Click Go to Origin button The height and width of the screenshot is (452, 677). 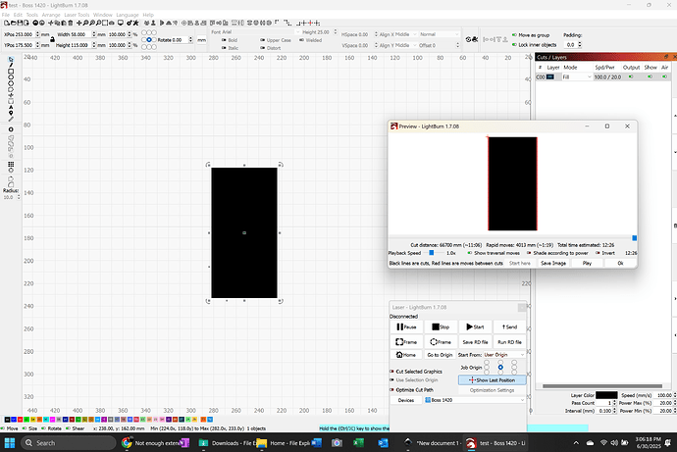point(440,355)
